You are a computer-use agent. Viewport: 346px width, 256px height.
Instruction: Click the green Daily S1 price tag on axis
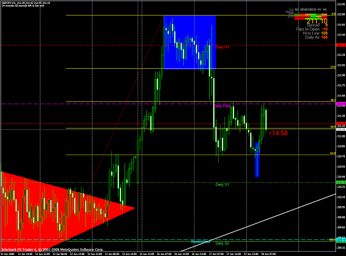tap(341, 182)
